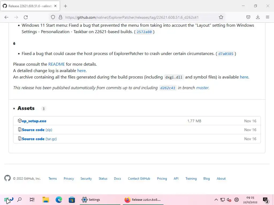Download Source code (tar.gz)
Screen dimensions: 274x205
pos(39,139)
